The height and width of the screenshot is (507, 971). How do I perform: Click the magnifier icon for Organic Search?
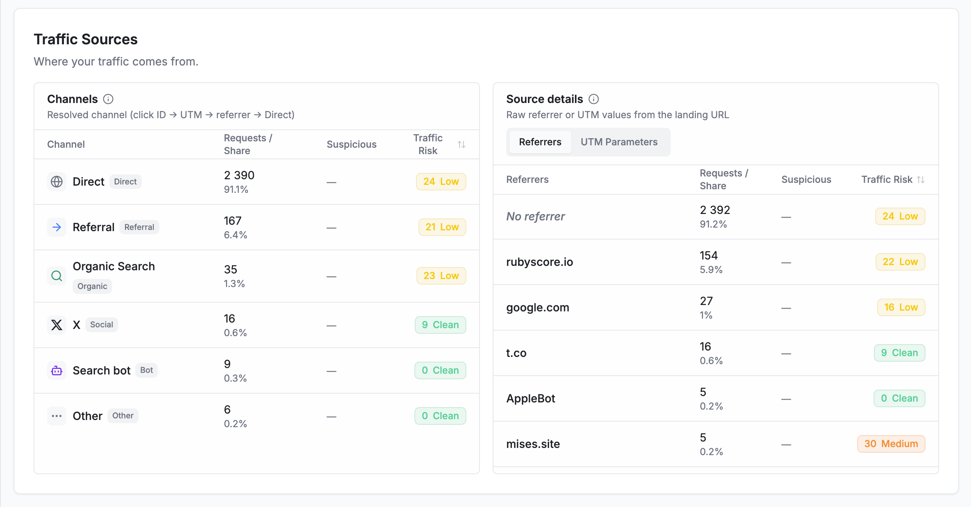click(x=57, y=276)
